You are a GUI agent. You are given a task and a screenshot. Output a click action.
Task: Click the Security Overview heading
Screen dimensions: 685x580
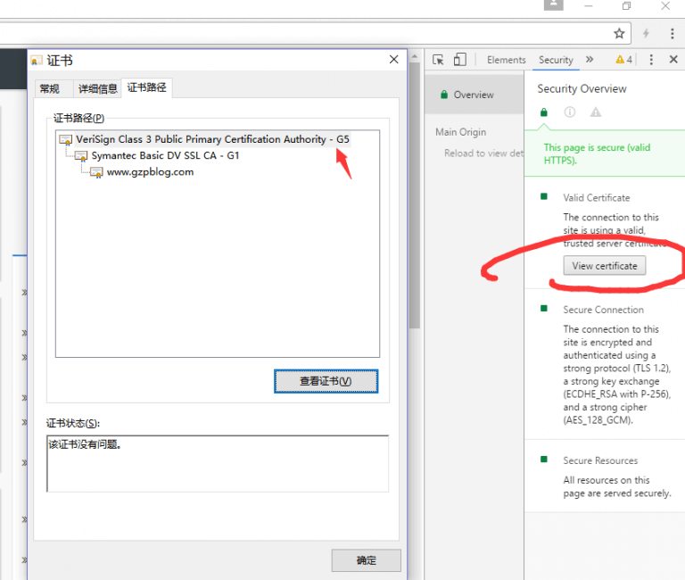pyautogui.click(x=582, y=88)
